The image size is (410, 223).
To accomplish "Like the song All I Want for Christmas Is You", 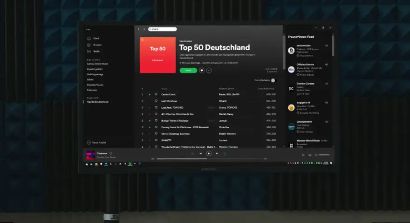I will coord(156,114).
